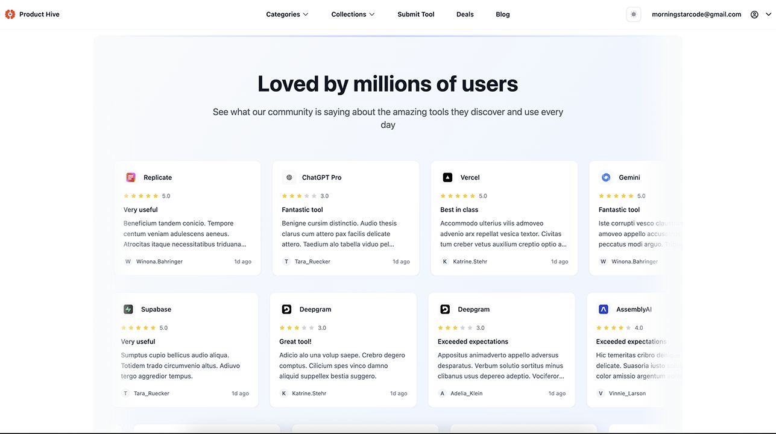776x434 pixels.
Task: Click the Gemini tool icon
Action: (x=606, y=177)
